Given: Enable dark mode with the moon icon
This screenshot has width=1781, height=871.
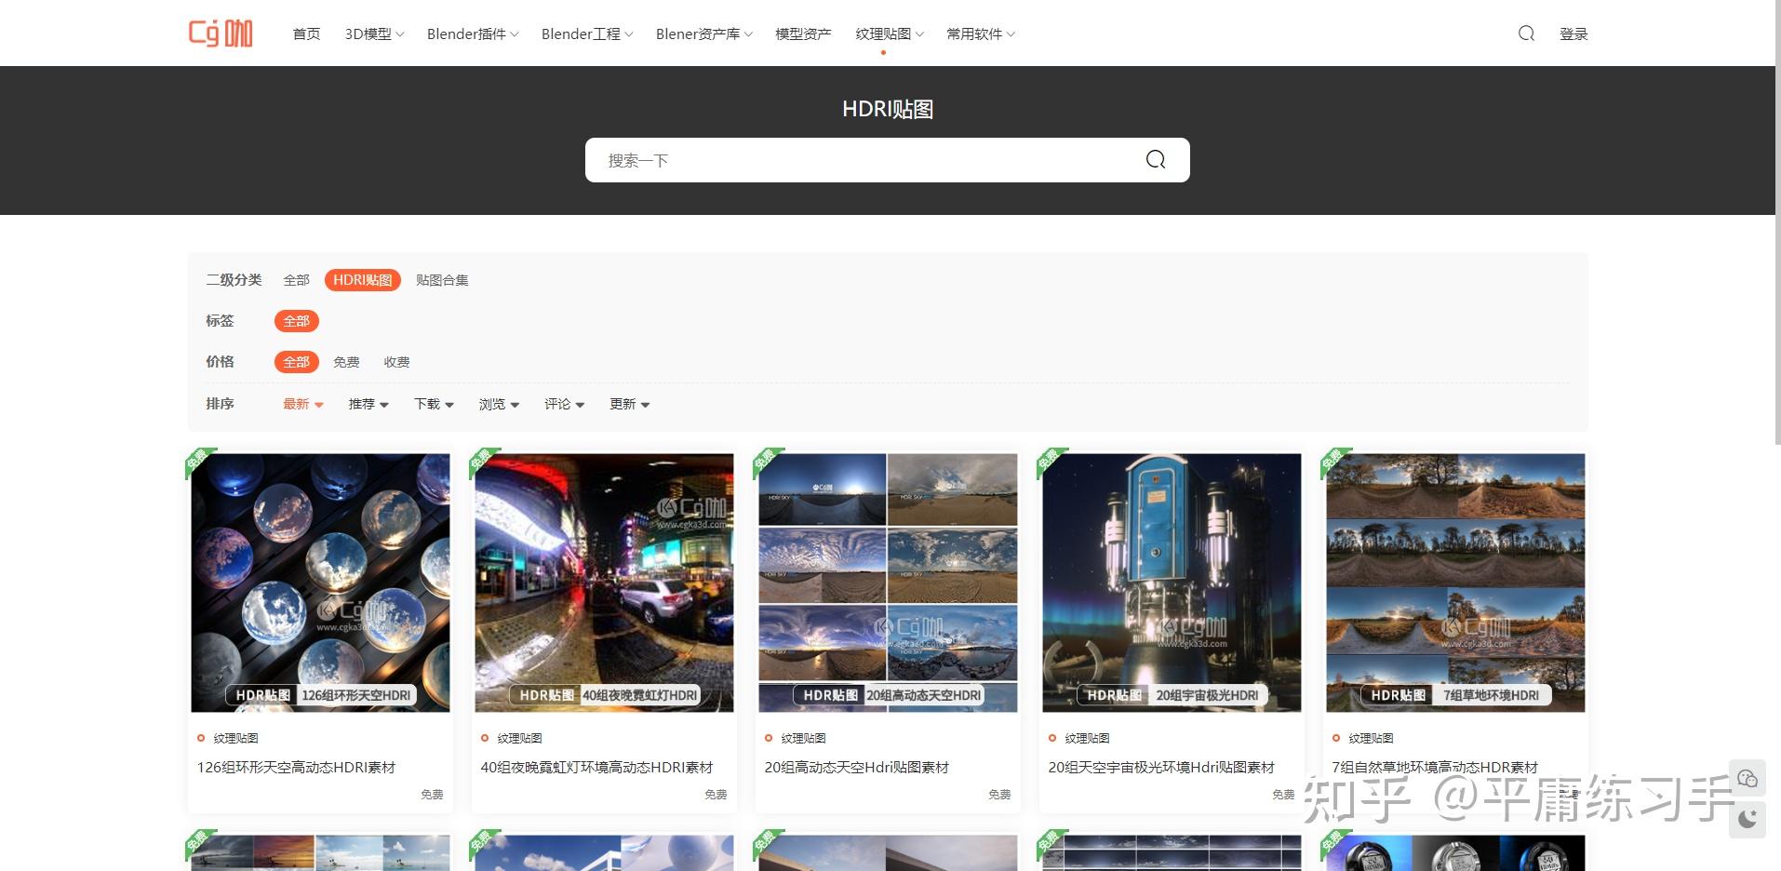Looking at the screenshot, I should click(1748, 820).
